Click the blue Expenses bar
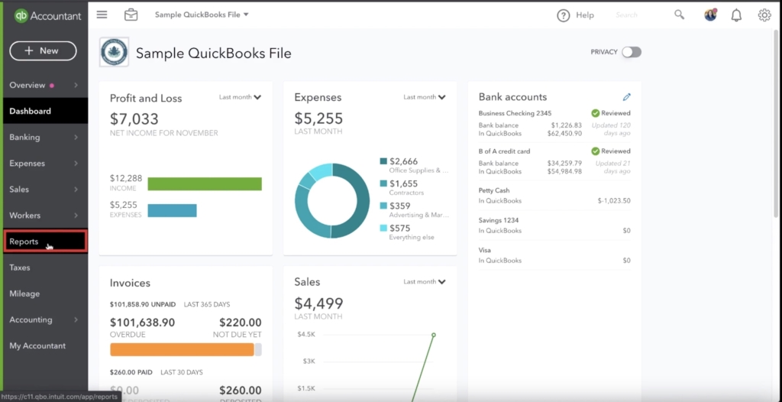Image resolution: width=782 pixels, height=402 pixels. (172, 210)
